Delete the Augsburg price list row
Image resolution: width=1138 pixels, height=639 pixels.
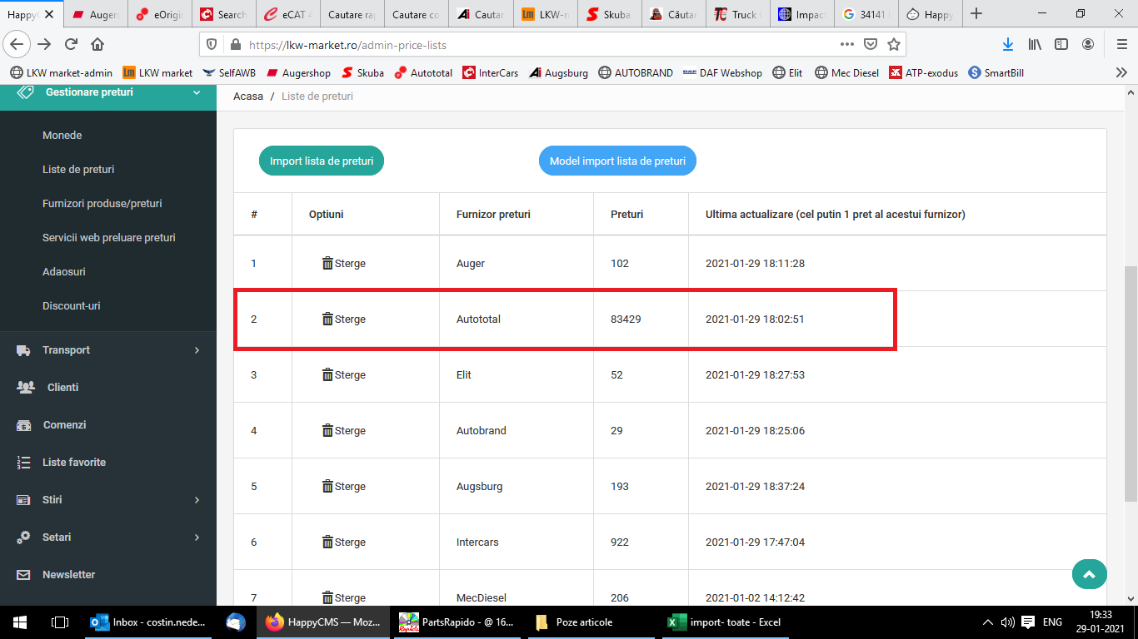(x=343, y=486)
